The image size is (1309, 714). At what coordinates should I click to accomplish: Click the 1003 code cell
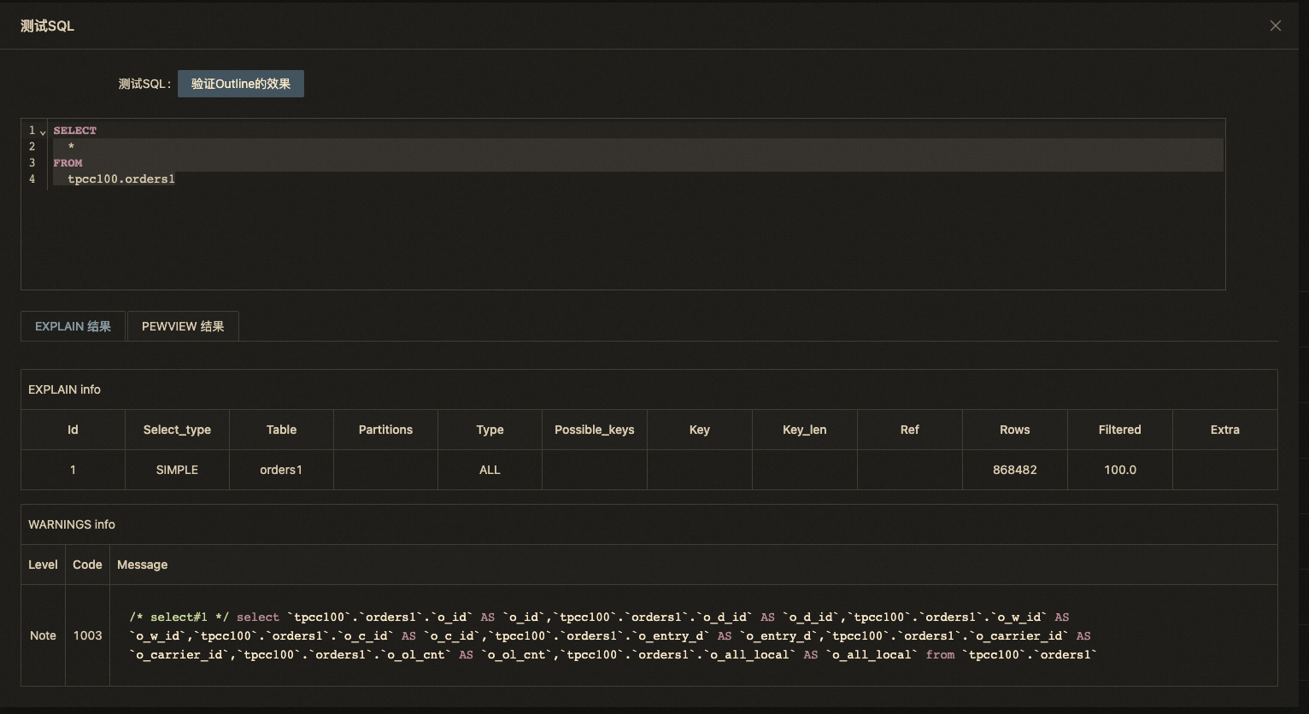[87, 635]
